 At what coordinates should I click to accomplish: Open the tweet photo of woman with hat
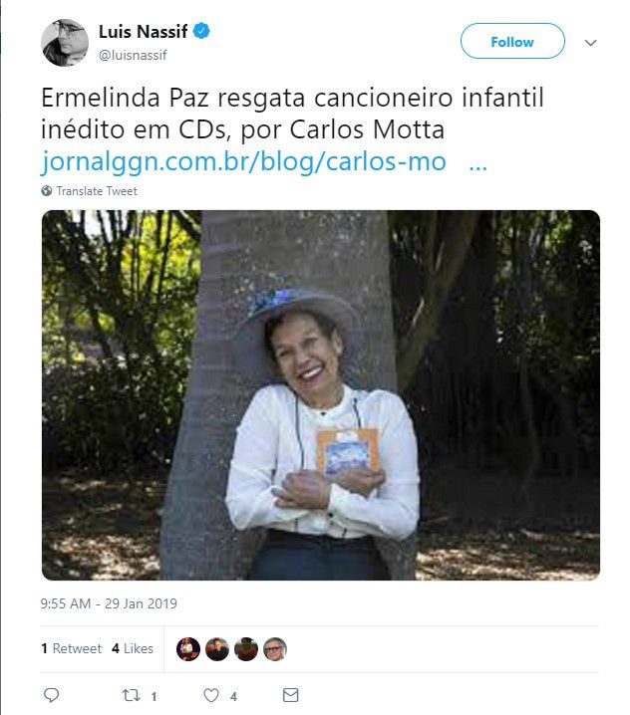[x=320, y=395]
